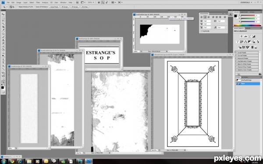Select the Zoom tool in the toolbox
The image size is (263, 164).
[x=3, y=82]
